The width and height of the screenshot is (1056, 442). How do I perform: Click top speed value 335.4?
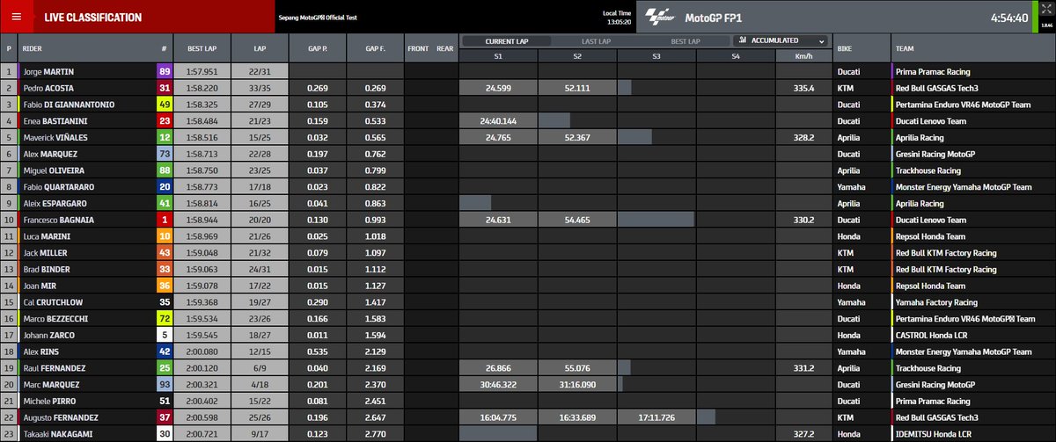(803, 88)
